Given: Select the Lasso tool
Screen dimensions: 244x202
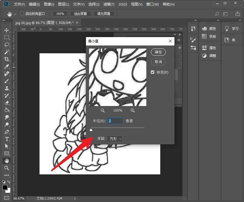Looking at the screenshot, I should [7, 45].
